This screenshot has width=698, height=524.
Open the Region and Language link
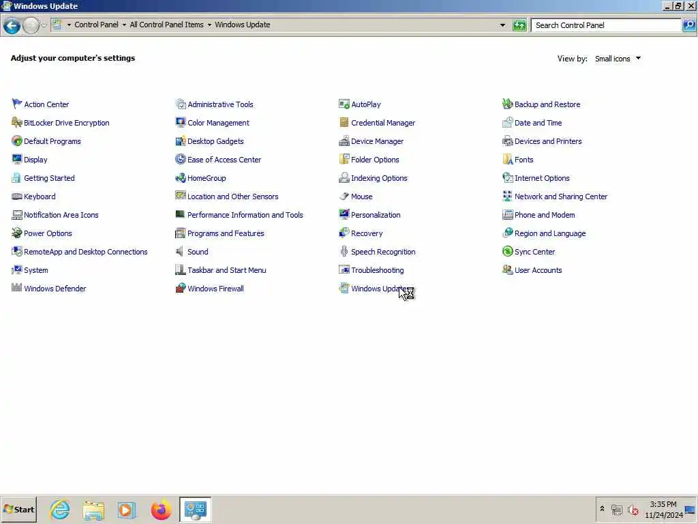(x=550, y=233)
